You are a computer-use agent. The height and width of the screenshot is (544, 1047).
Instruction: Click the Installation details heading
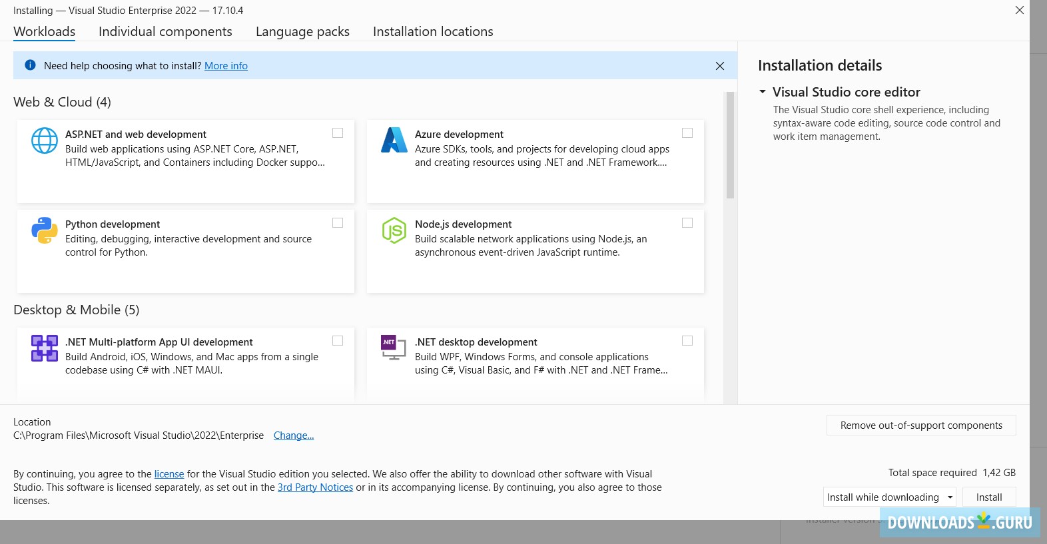click(x=820, y=65)
